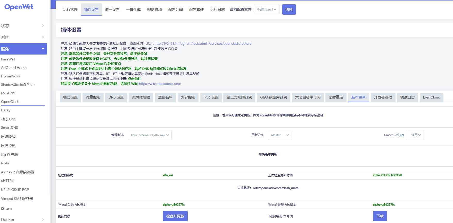Open AirPlay 2 音频接收器 in the sidebar

[18, 172]
